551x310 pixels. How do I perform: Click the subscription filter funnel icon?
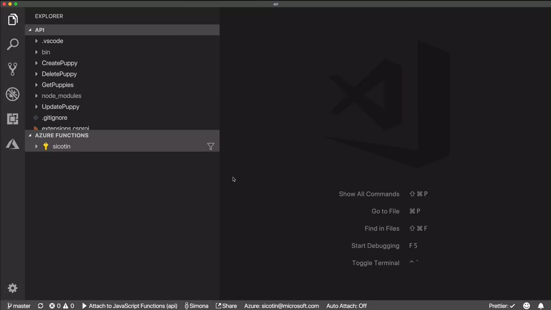(x=211, y=146)
